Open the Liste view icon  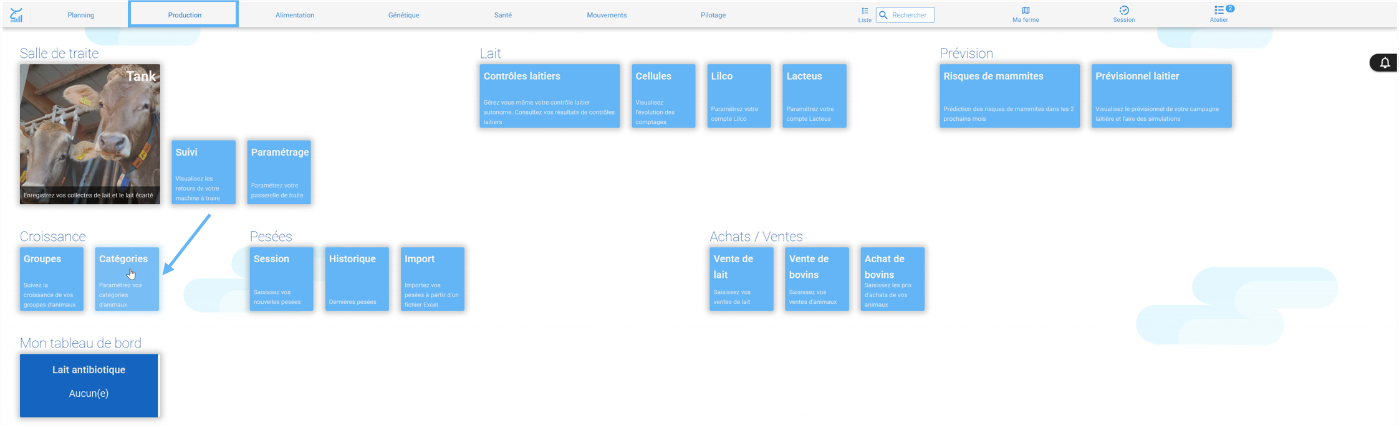(865, 15)
